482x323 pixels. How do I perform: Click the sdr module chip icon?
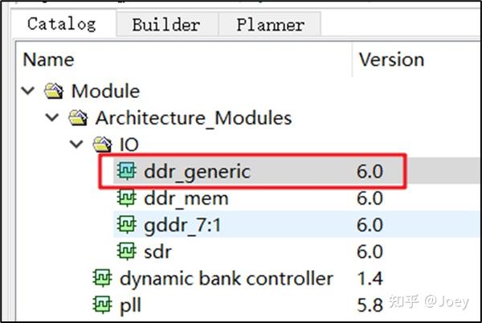point(126,251)
